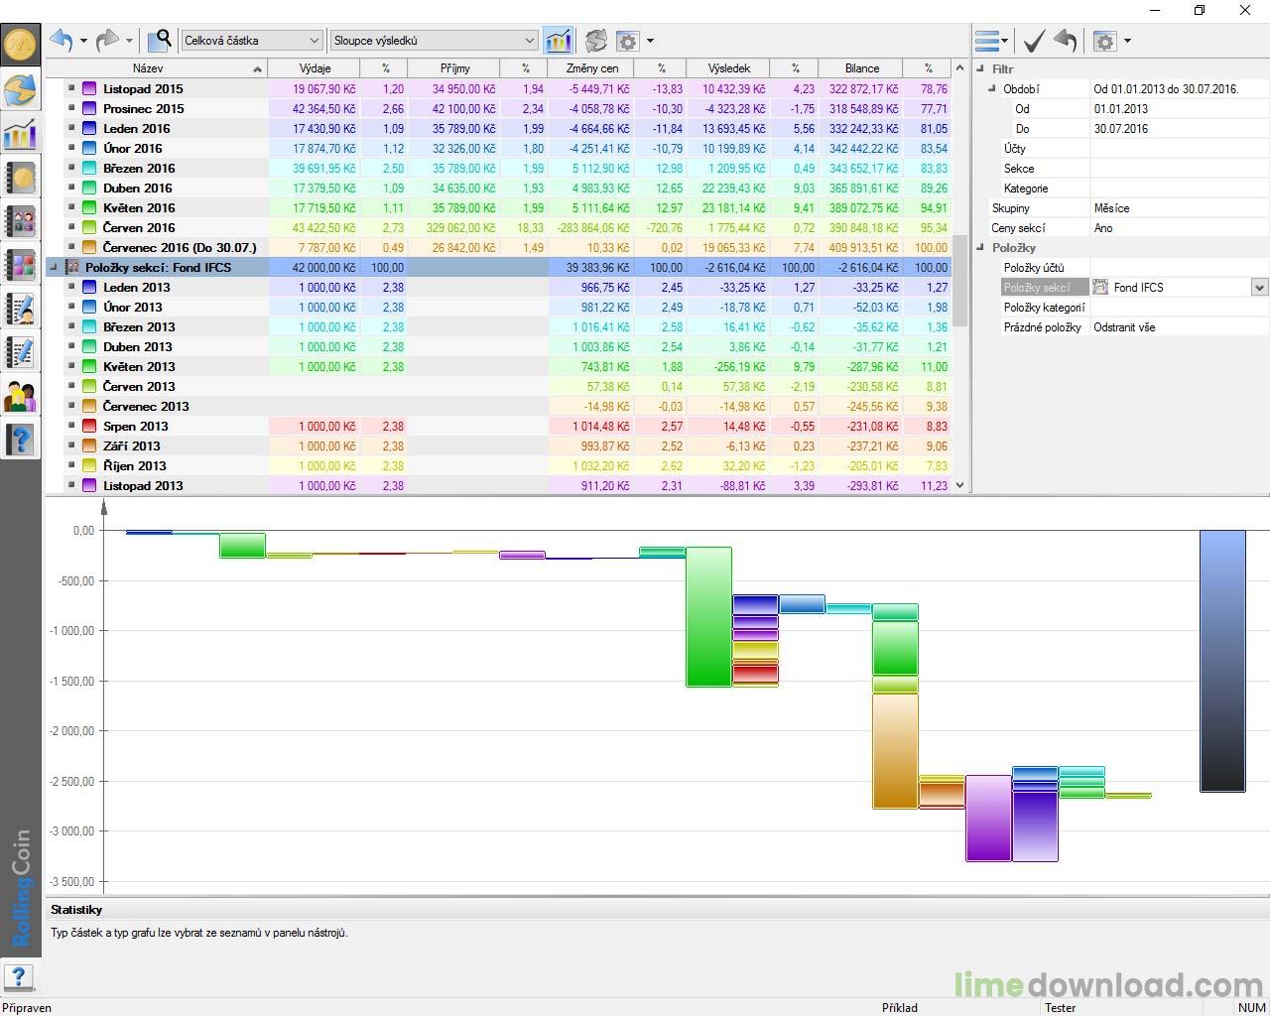Select the colored sections book in sidebar
1270x1016 pixels.
pyautogui.click(x=21, y=265)
